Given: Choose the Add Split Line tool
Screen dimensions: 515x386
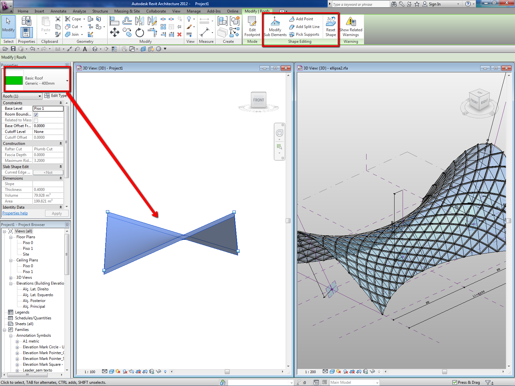Looking at the screenshot, I should tap(304, 27).
